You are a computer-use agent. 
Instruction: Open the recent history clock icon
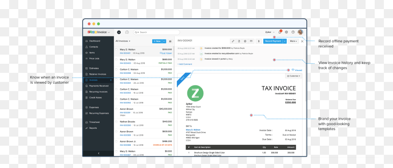tap(127, 32)
